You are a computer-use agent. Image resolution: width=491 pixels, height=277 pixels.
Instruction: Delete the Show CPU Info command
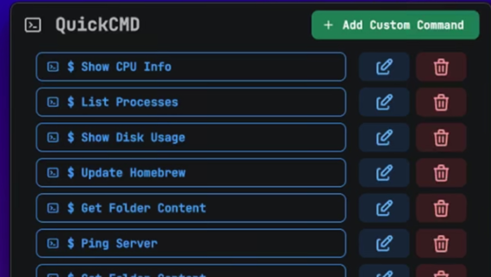(441, 67)
